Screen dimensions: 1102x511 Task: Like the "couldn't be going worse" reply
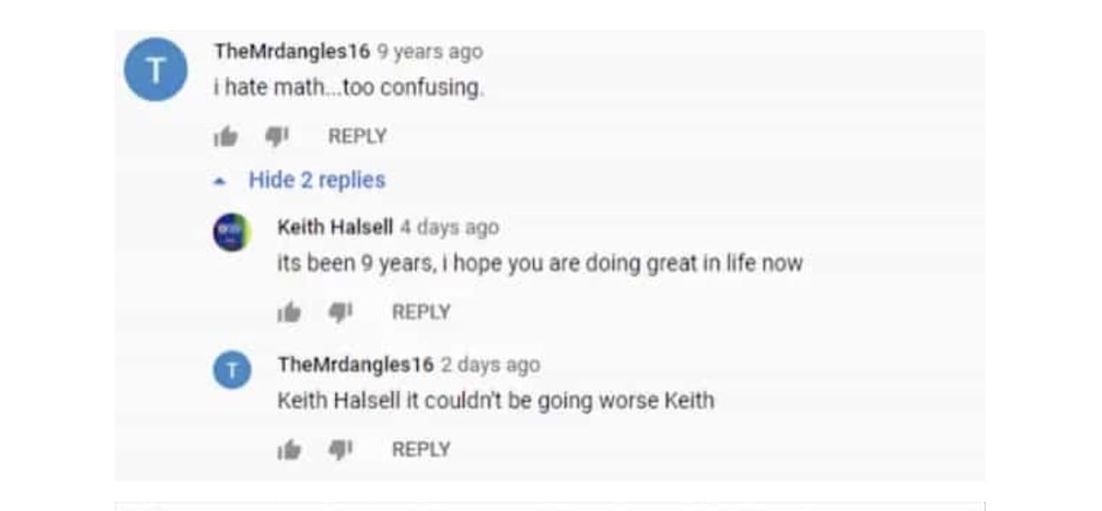tap(290, 449)
